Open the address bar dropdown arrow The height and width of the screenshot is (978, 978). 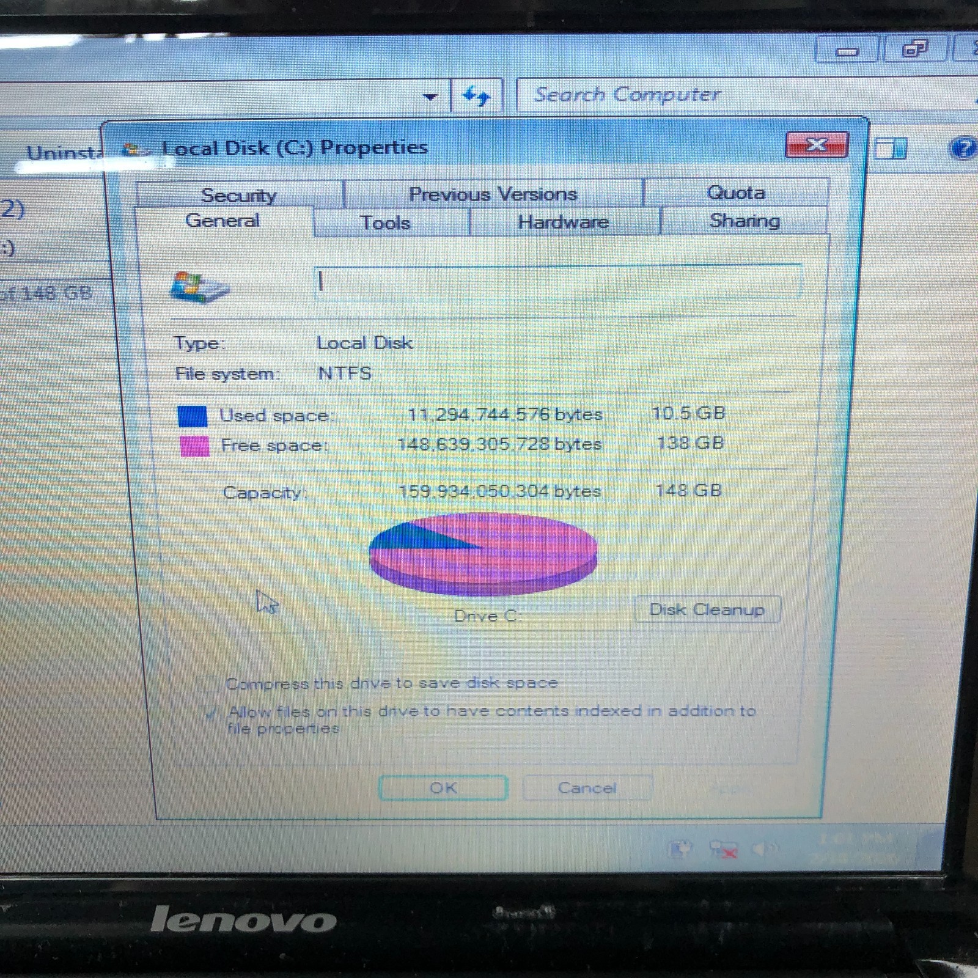[x=430, y=97]
